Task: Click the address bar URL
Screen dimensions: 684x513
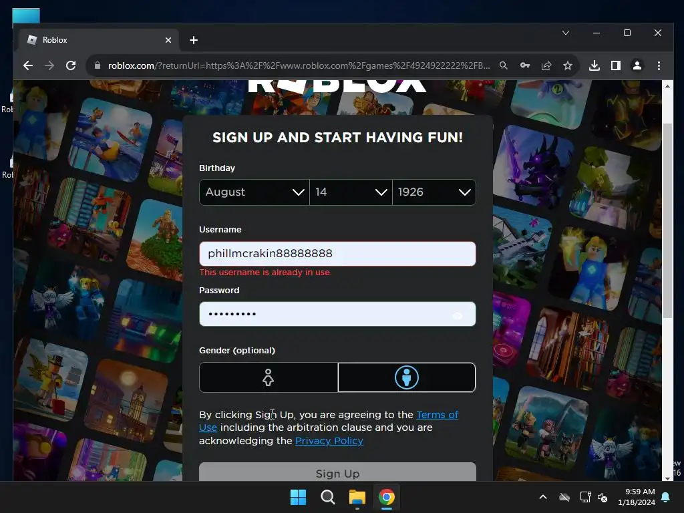Action: tap(299, 65)
